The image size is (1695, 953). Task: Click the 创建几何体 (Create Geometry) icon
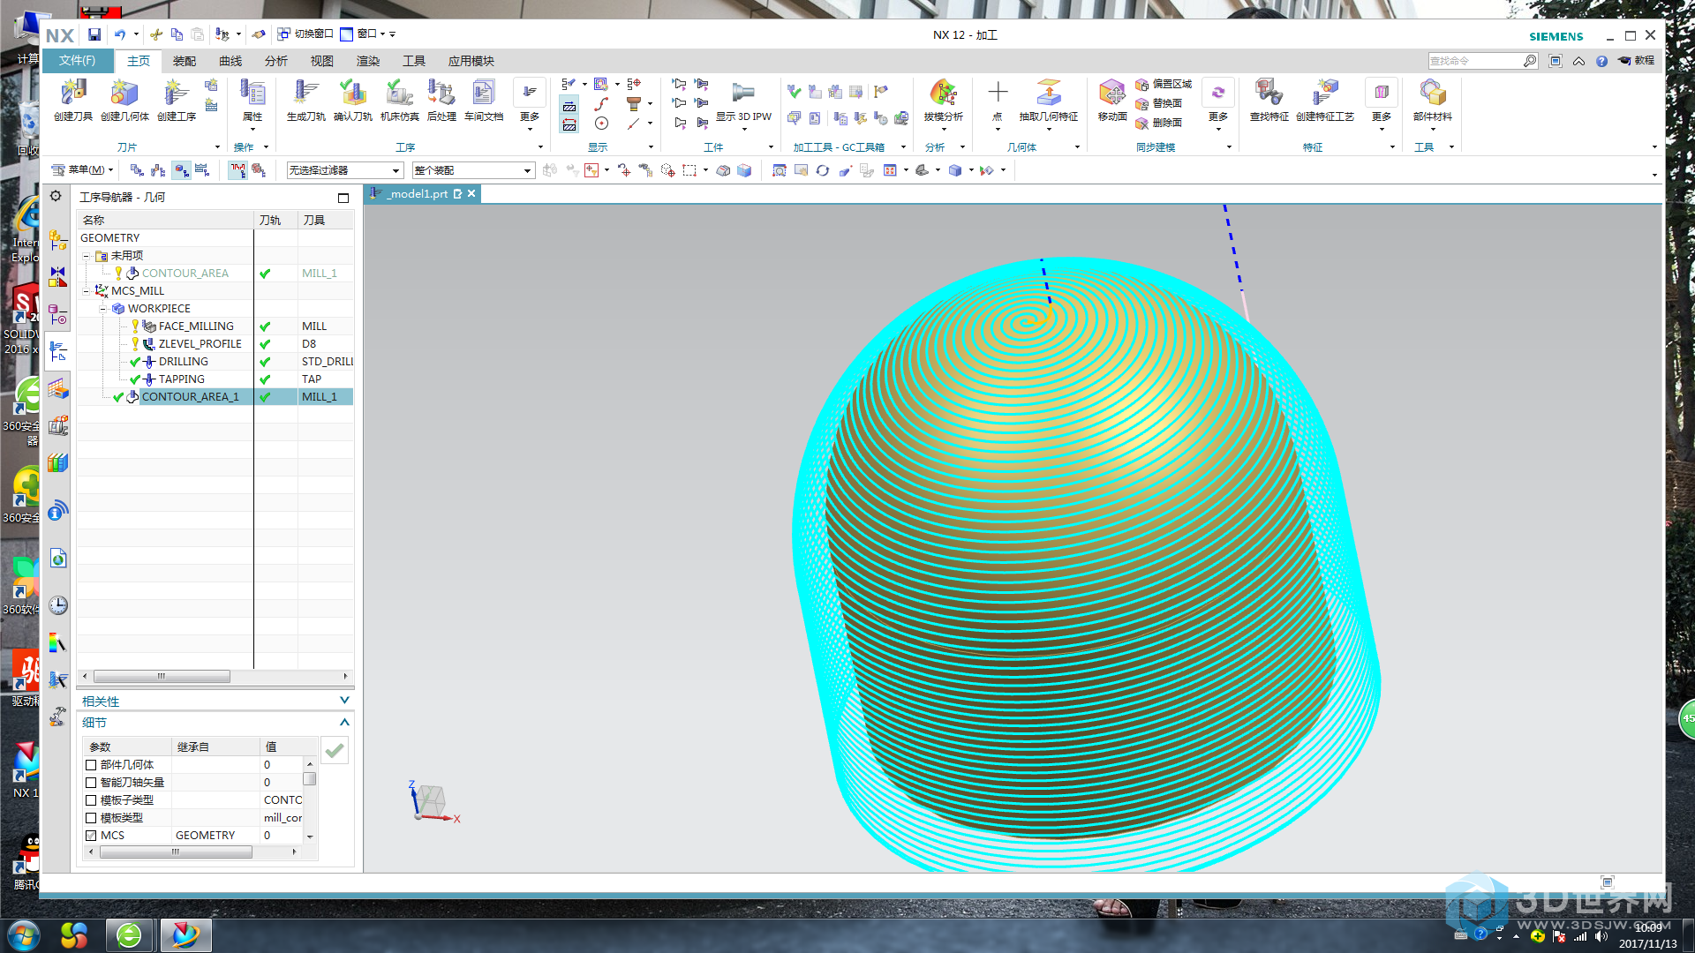click(x=124, y=100)
